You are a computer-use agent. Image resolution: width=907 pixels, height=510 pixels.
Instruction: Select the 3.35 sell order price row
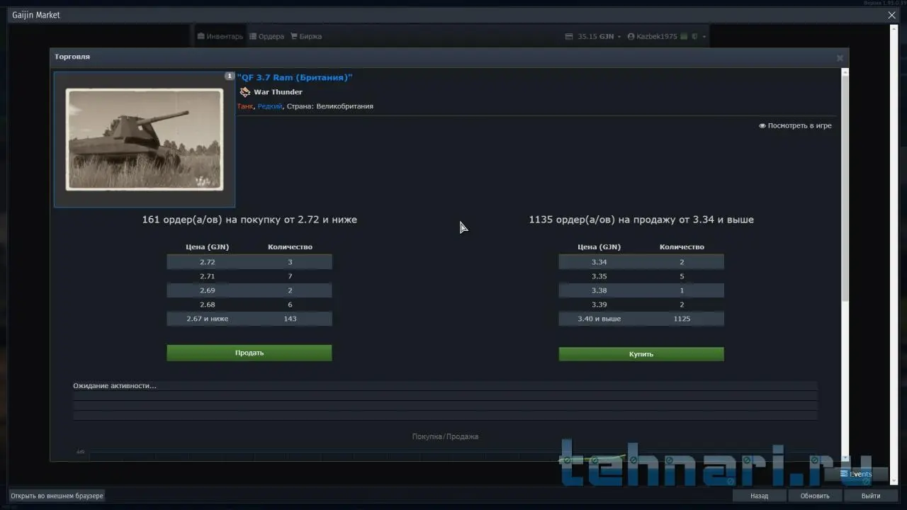click(x=641, y=276)
